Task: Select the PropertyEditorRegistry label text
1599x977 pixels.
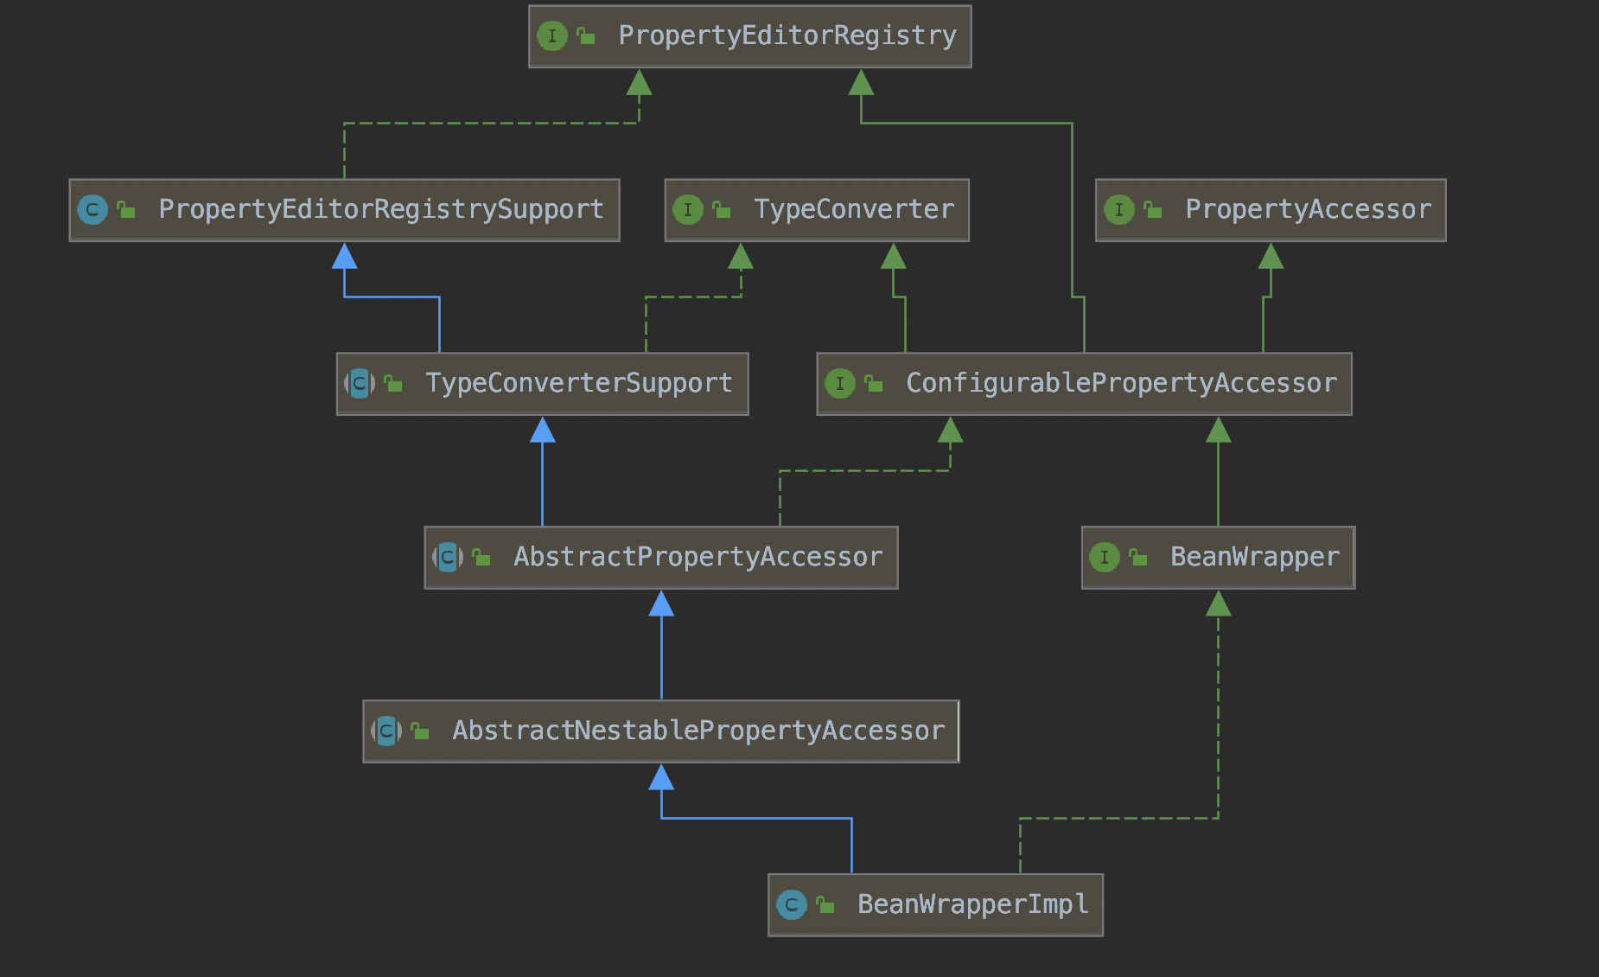Action: [x=787, y=36]
